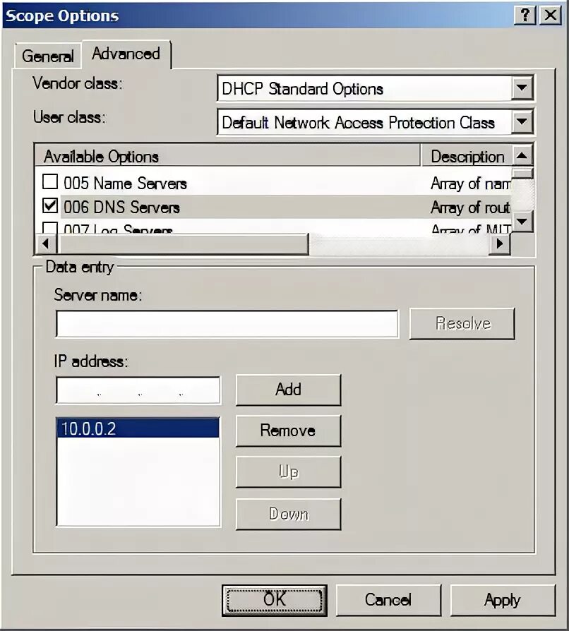Screen dimensions: 569x631
Task: Click OK to save scope options
Action: (x=275, y=599)
